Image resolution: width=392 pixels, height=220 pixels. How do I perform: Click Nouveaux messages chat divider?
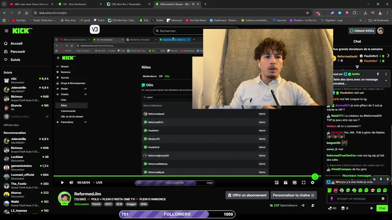tap(357, 176)
